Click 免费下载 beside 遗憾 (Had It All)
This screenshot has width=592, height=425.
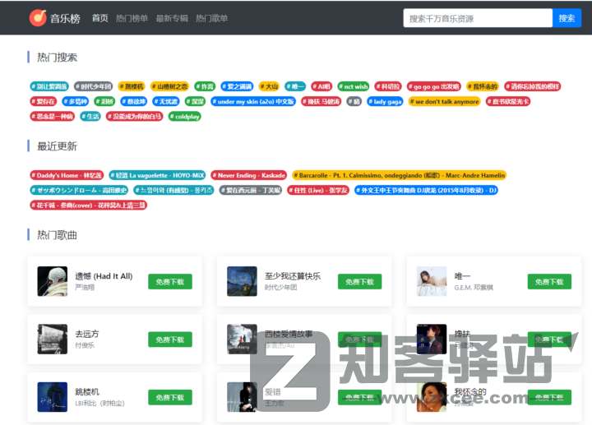coord(170,281)
